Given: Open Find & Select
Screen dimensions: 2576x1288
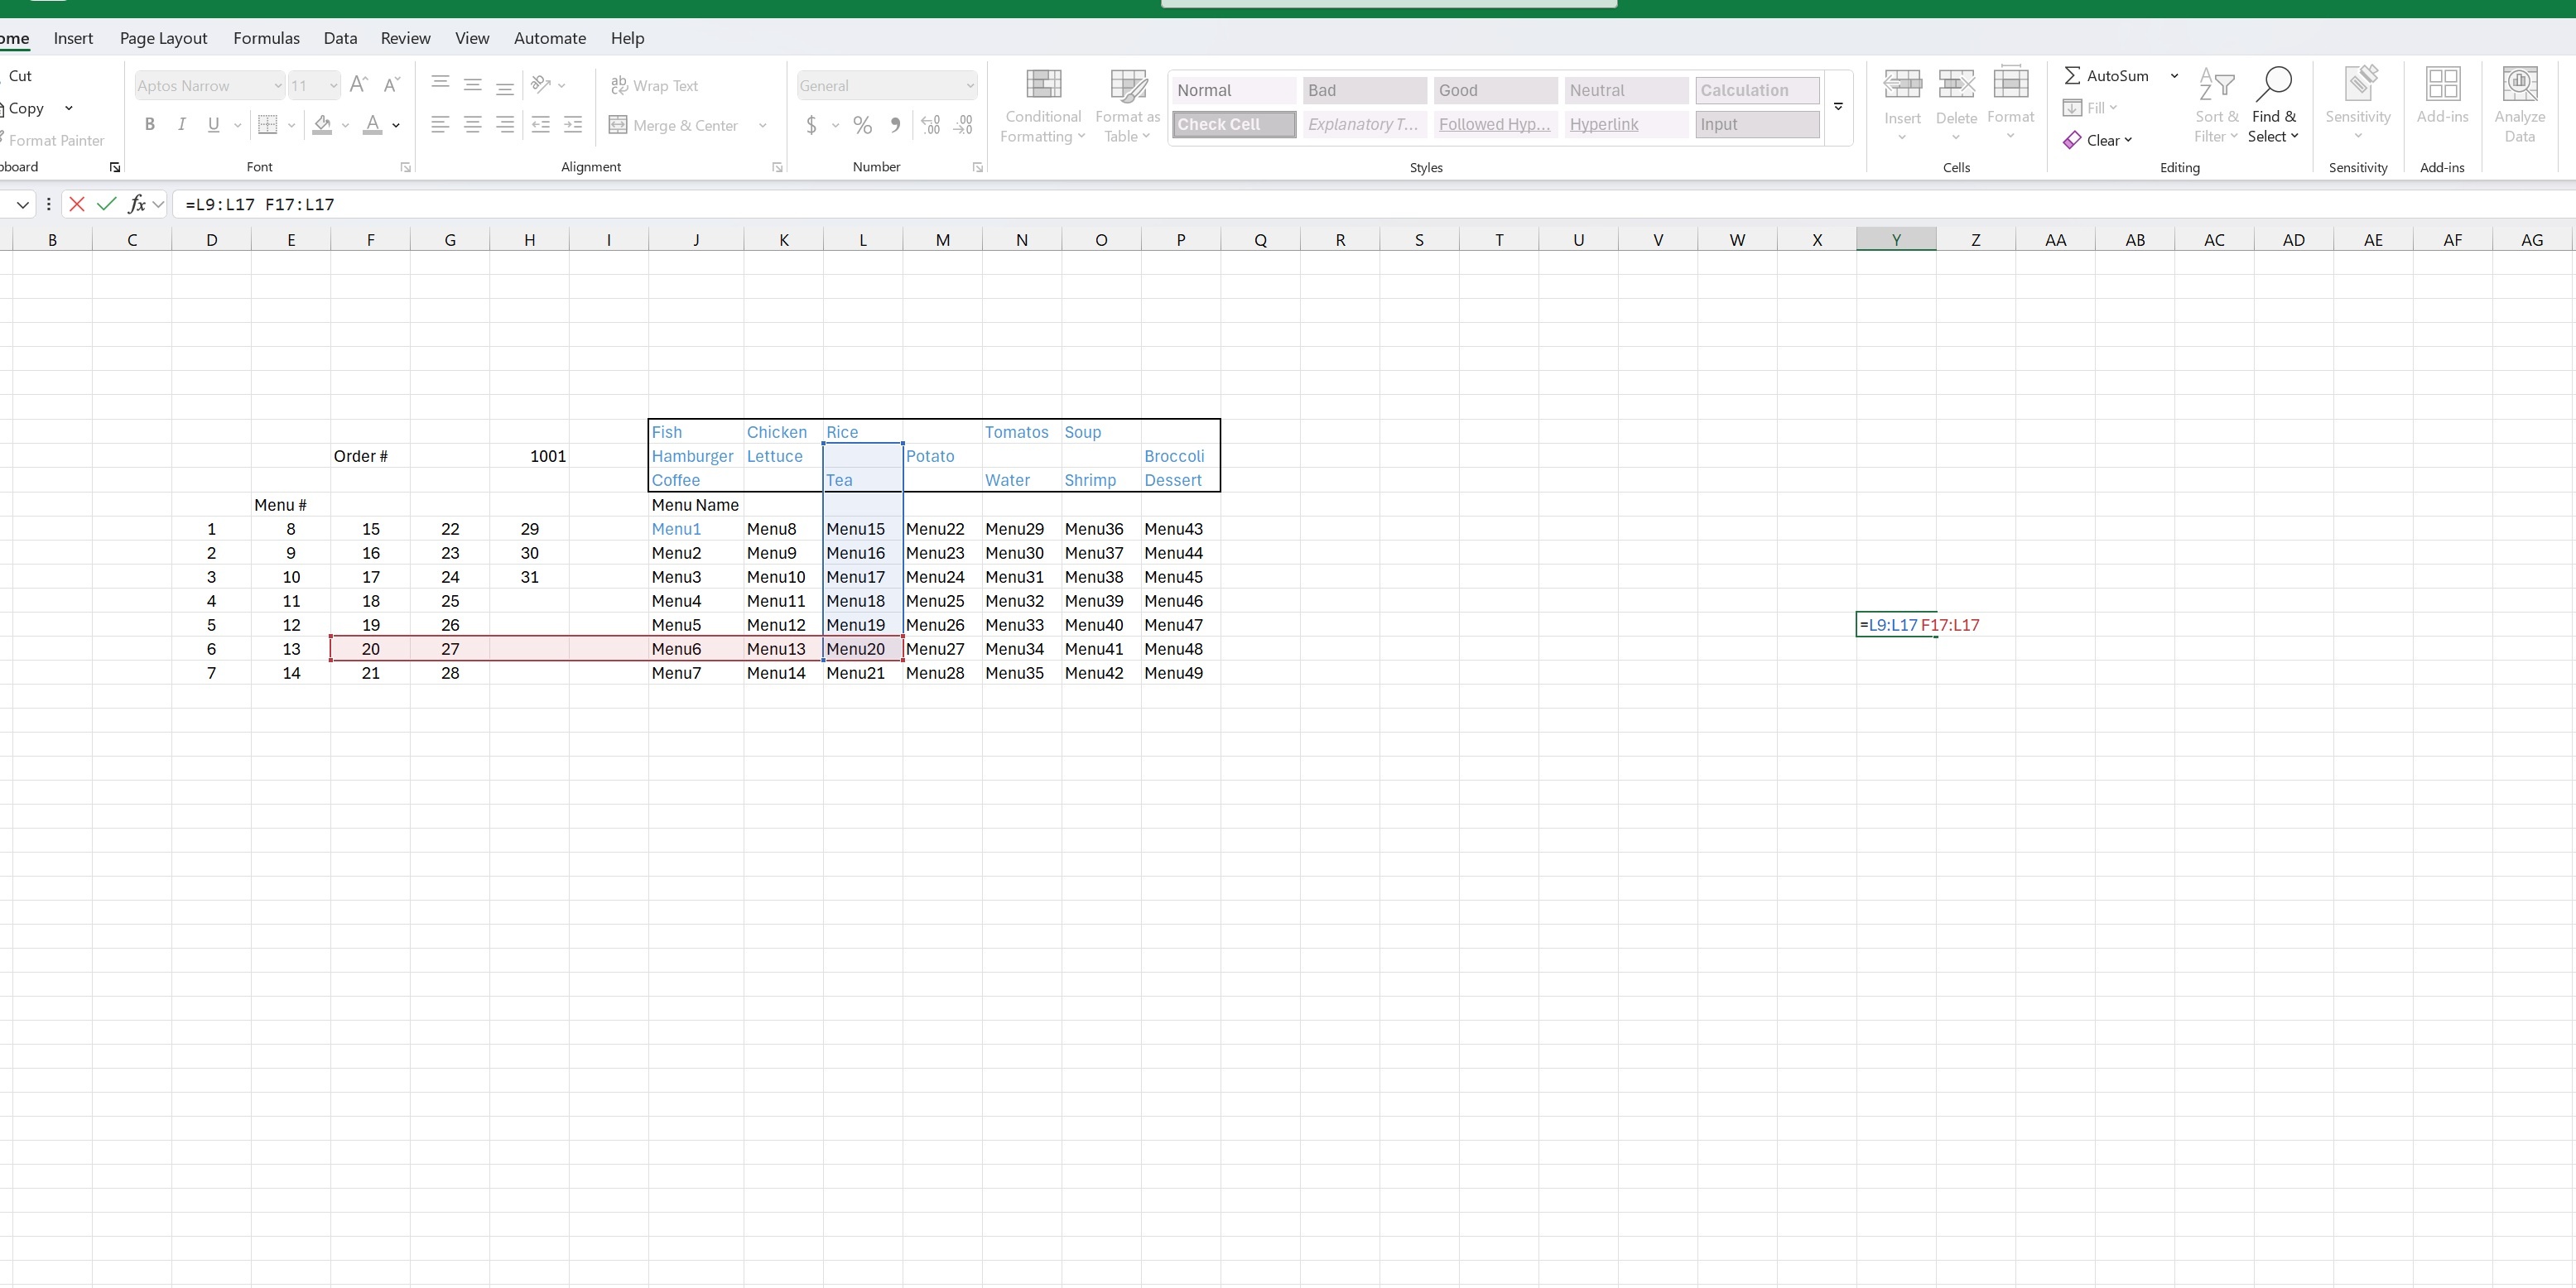Looking at the screenshot, I should pos(2274,105).
